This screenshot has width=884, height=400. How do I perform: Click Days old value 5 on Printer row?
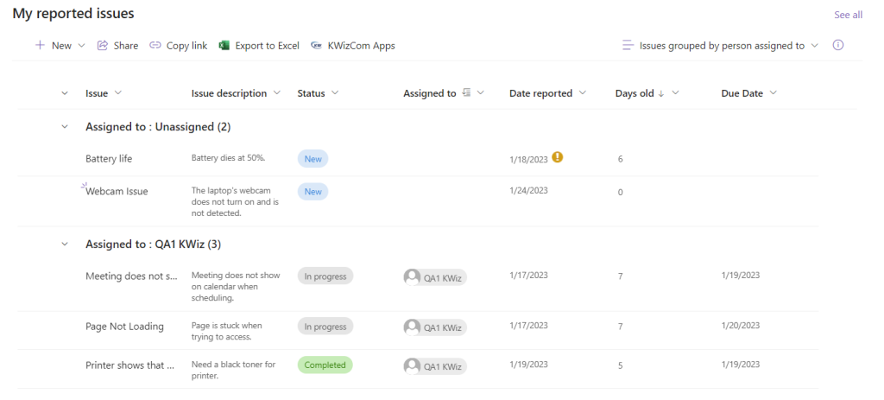[x=620, y=365]
